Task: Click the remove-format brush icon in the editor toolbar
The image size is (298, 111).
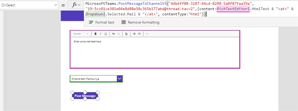Action: click(x=126, y=34)
